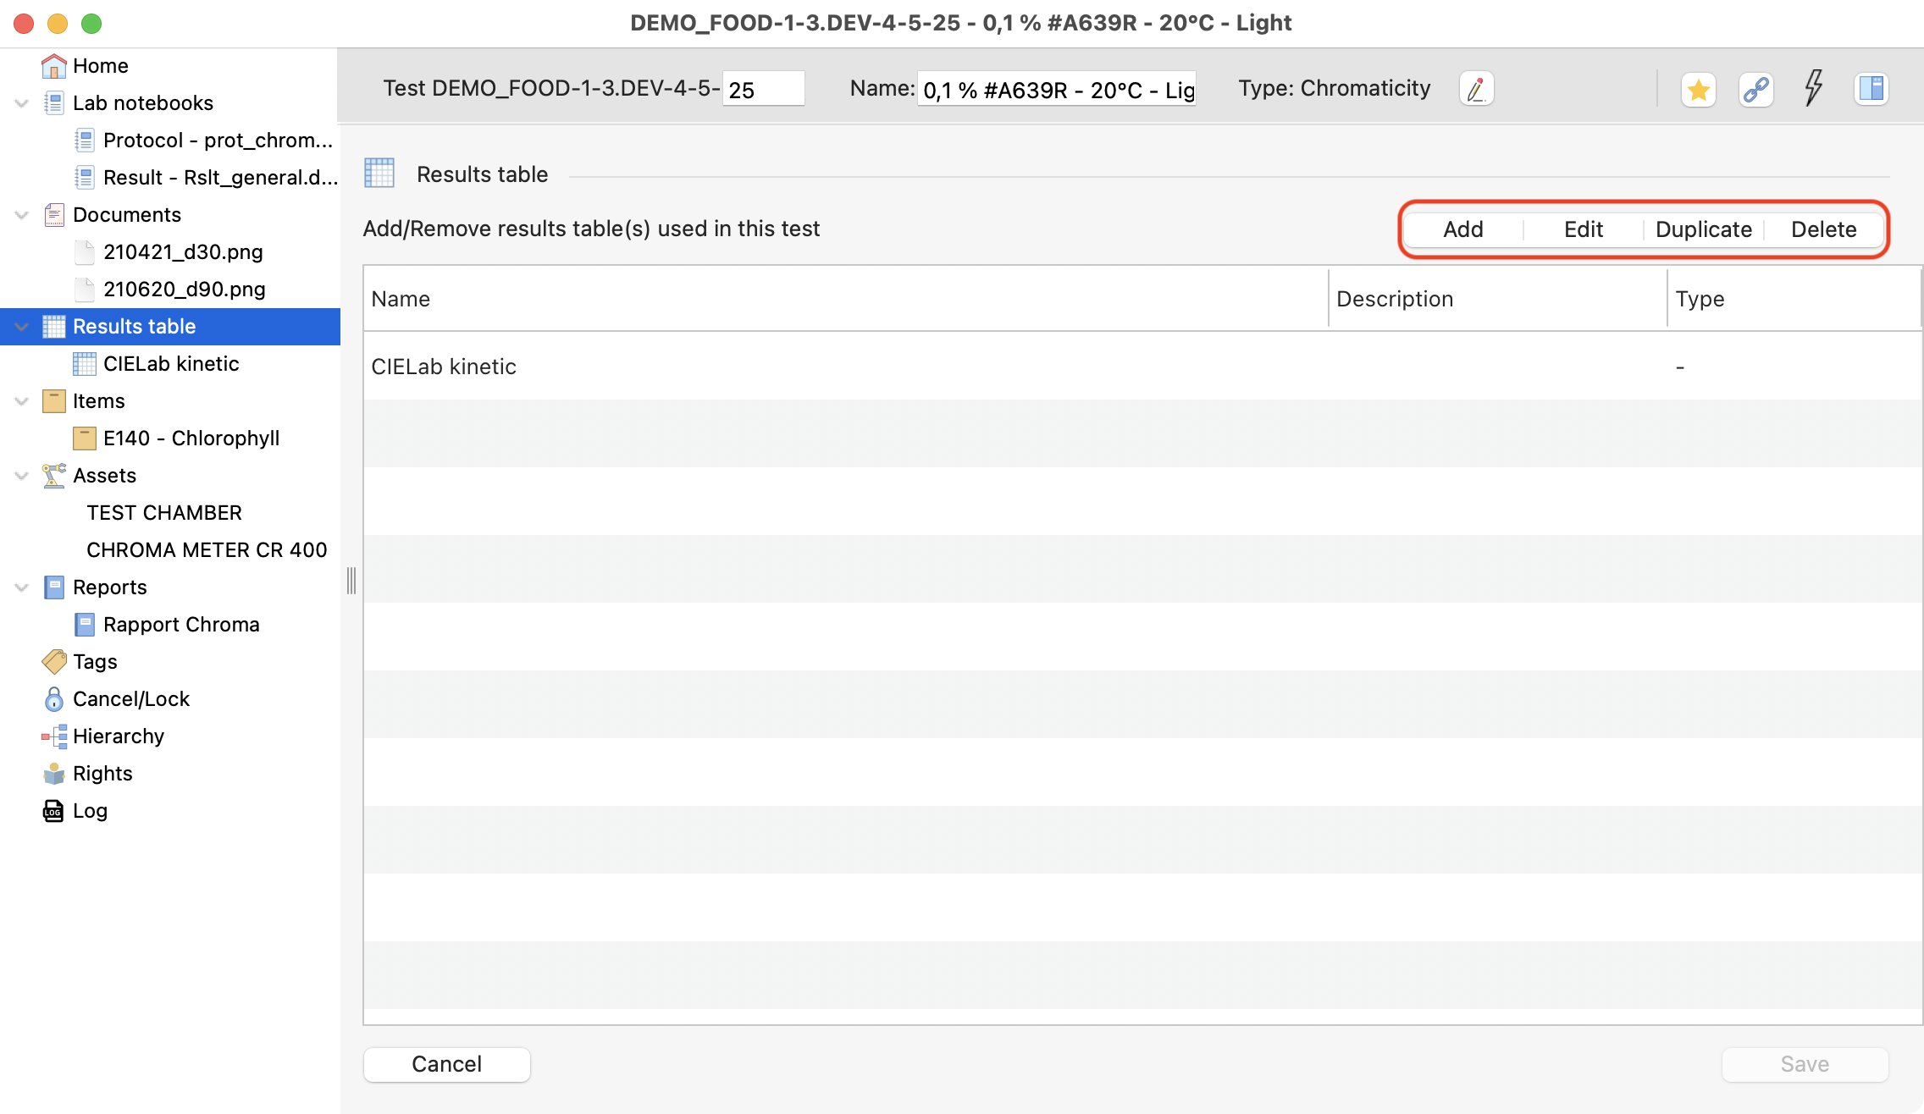Select the CIELab kinetic table row

[1142, 367]
